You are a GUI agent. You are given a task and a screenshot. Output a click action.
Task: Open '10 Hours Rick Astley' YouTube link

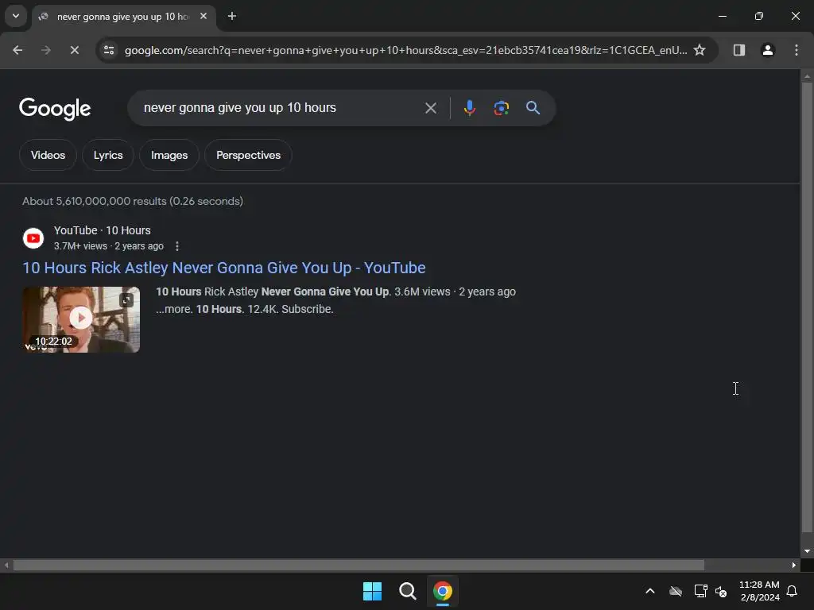tap(223, 268)
